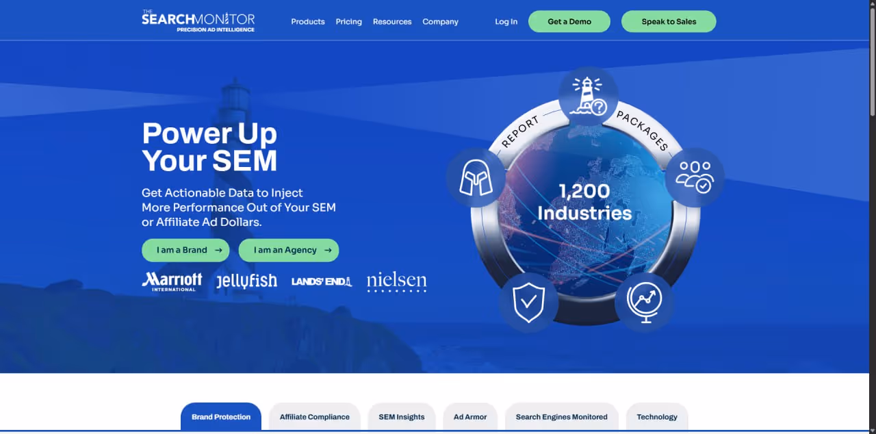Select the Brand Protection tab
876x434 pixels.
click(x=221, y=416)
